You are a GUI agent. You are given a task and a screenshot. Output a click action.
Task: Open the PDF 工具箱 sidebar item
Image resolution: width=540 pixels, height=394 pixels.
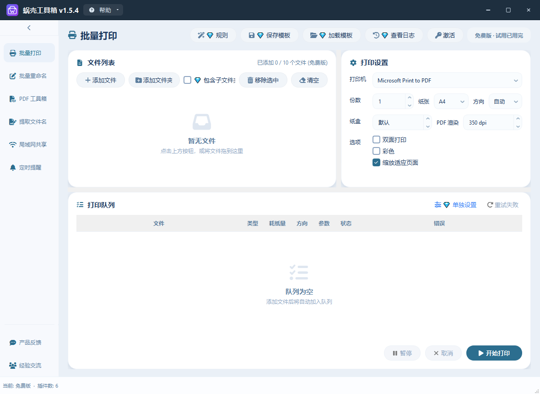tap(29, 98)
